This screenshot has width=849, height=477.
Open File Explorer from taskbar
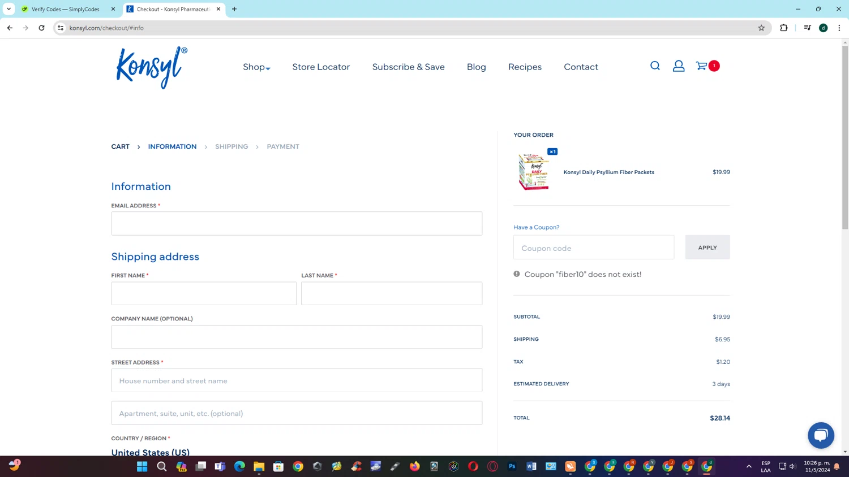[x=259, y=466]
